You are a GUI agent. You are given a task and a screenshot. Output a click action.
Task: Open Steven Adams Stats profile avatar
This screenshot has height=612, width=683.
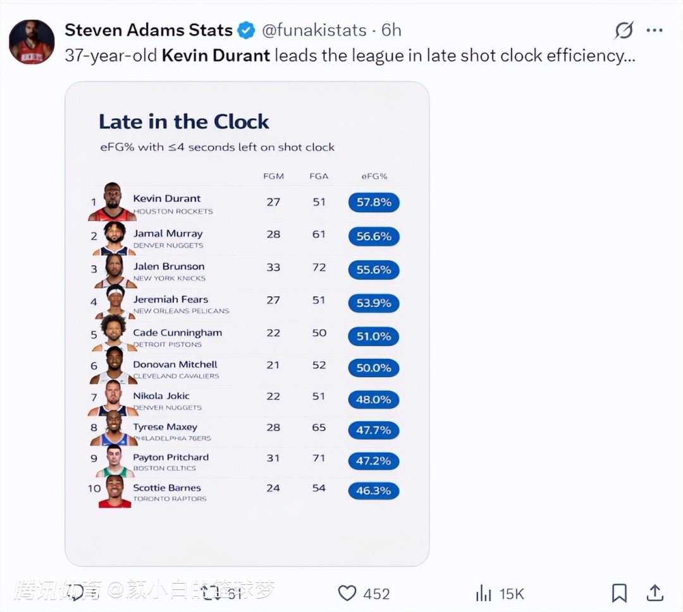coord(32,42)
